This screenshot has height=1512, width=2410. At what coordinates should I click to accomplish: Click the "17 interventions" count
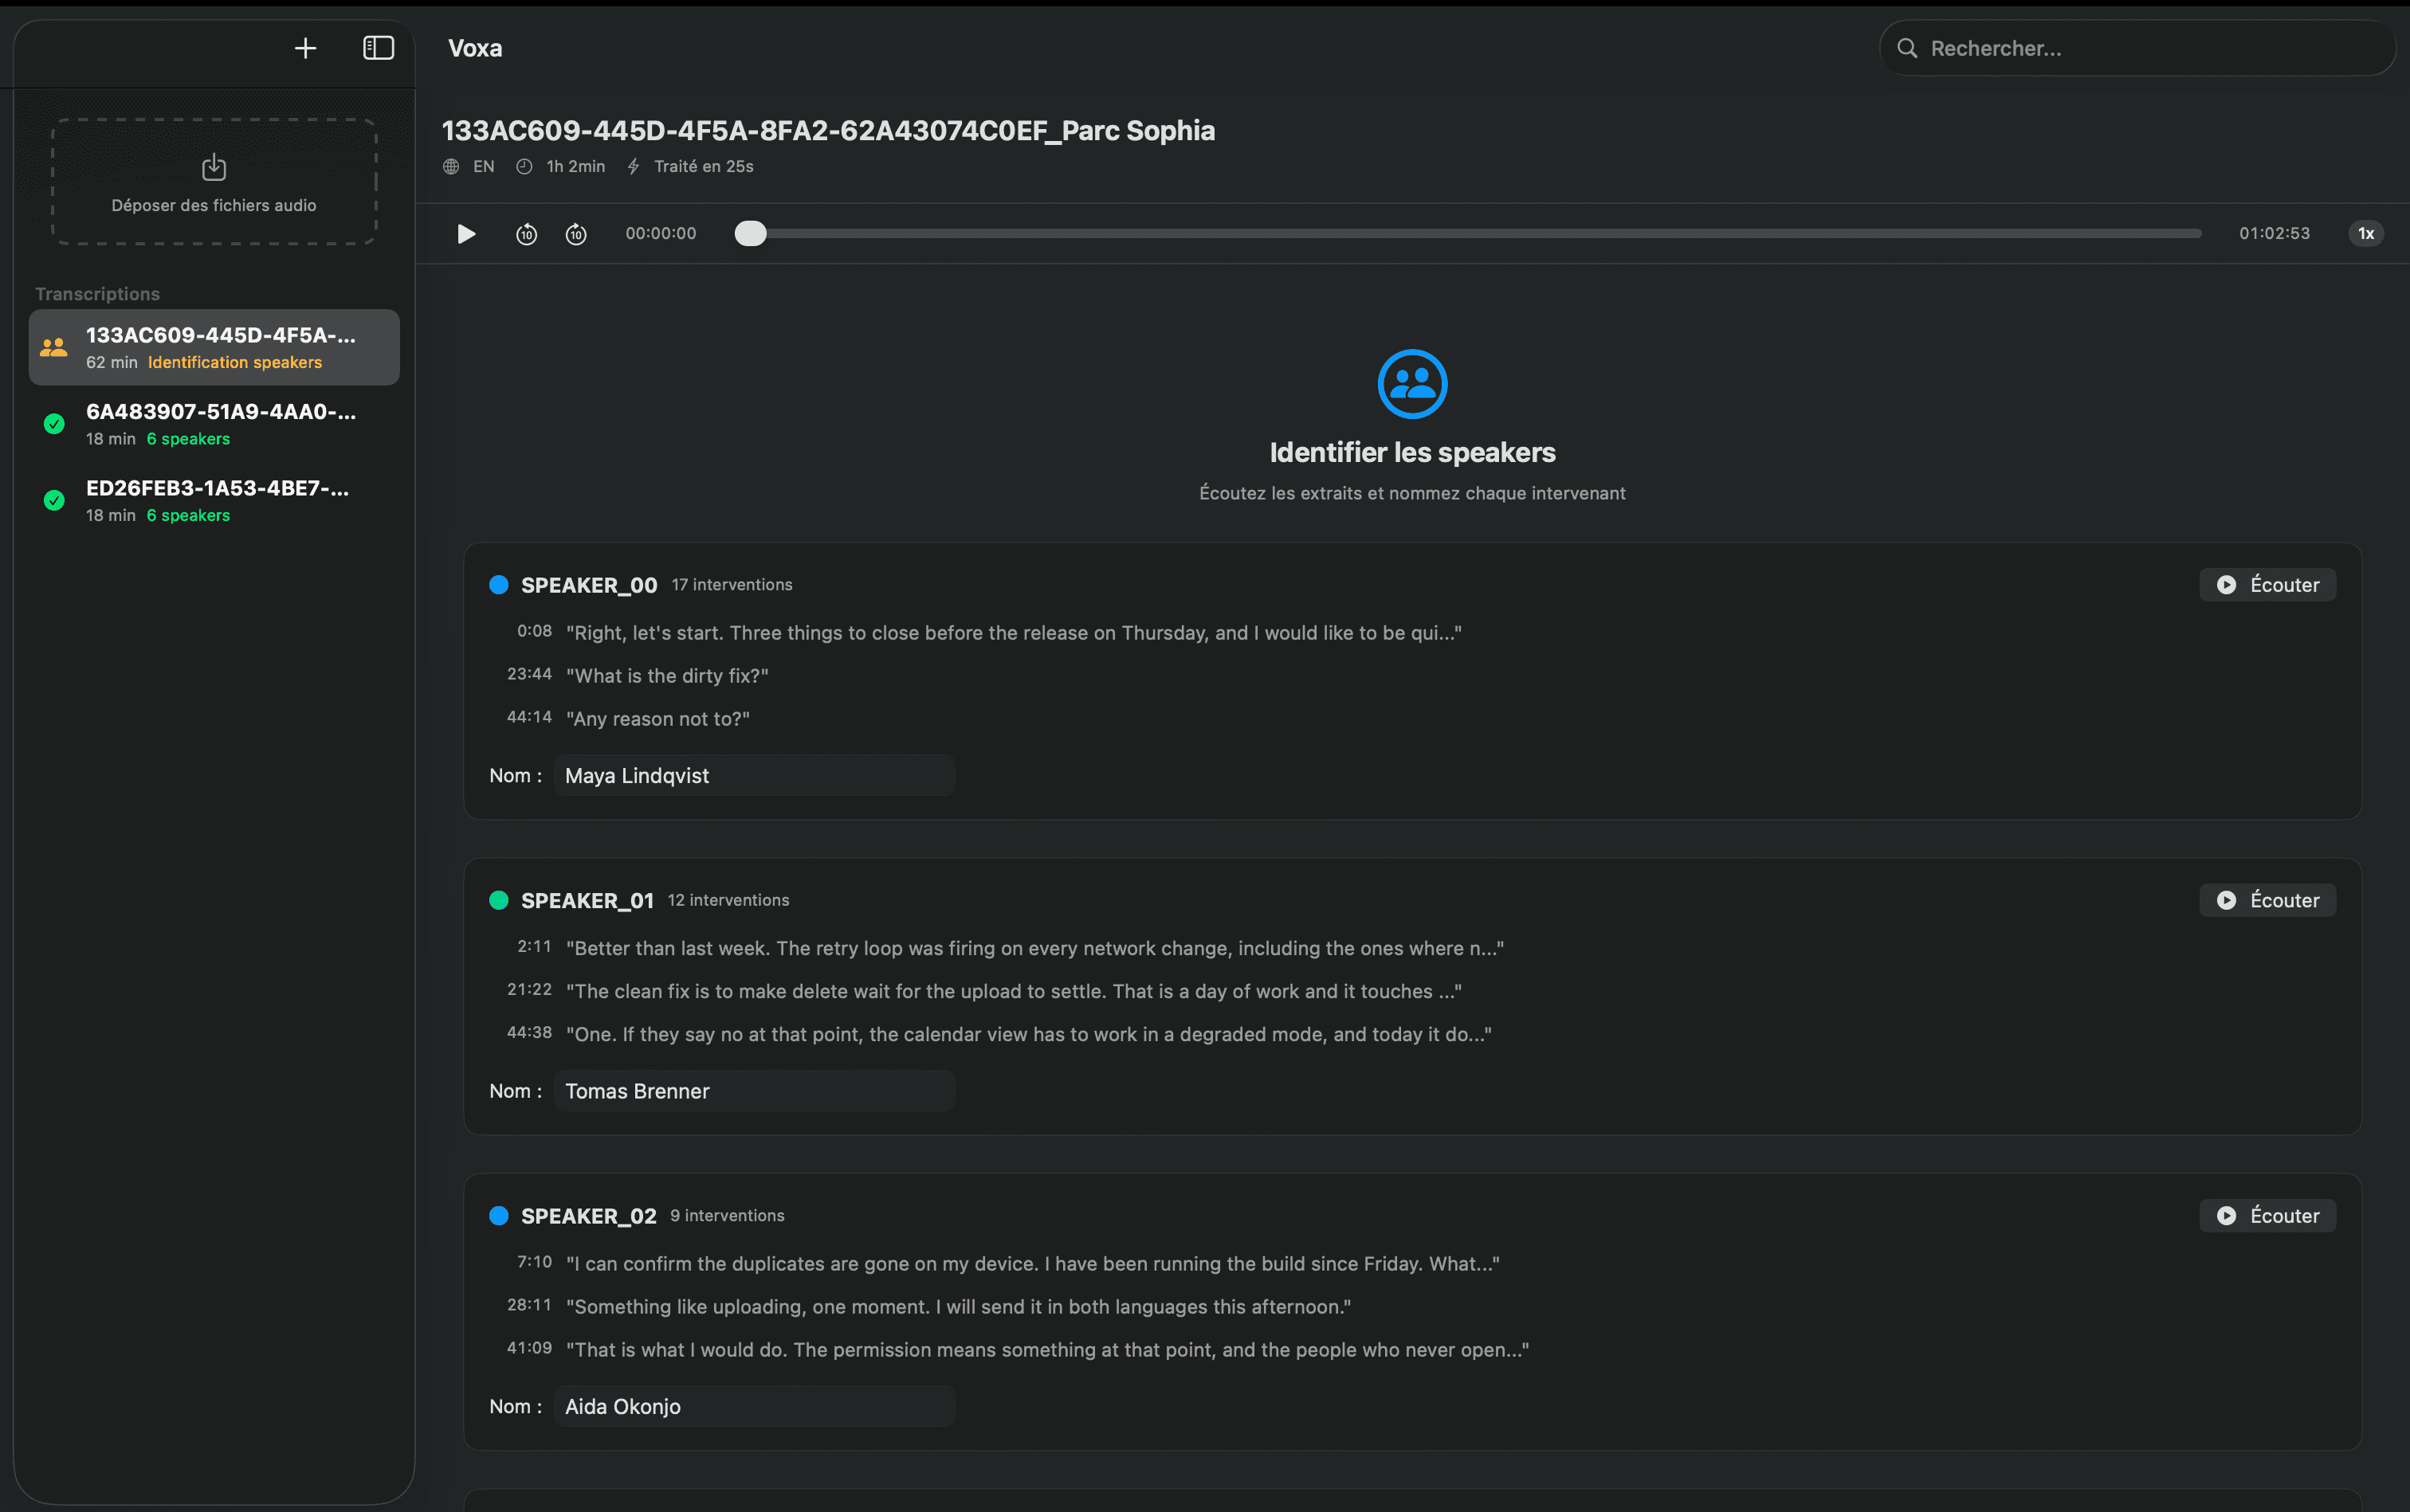(732, 585)
